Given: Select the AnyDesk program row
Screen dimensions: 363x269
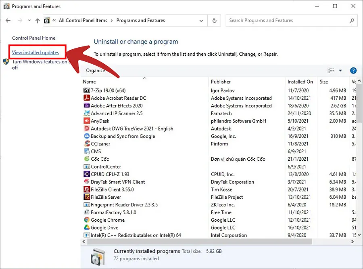Looking at the screenshot, I should pos(100,121).
